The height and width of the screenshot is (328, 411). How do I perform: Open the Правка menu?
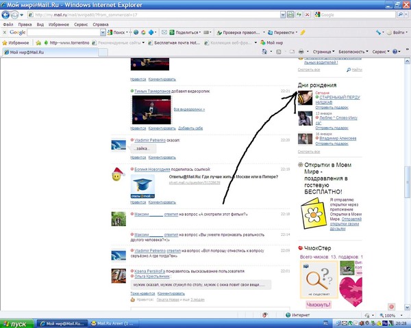pyautogui.click(x=25, y=25)
